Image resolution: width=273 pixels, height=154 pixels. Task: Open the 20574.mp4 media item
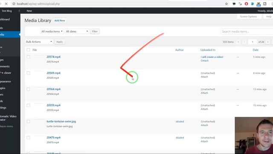click(53, 57)
